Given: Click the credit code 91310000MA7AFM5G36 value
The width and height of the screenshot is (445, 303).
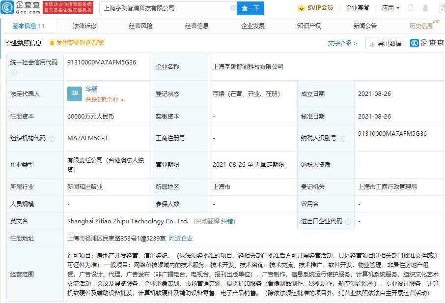Looking at the screenshot, I should tap(102, 62).
